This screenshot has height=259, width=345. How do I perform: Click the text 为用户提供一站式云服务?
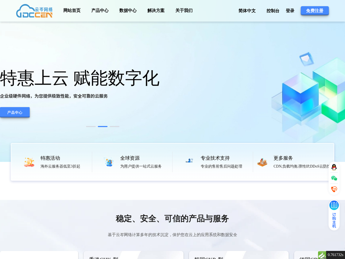click(141, 166)
